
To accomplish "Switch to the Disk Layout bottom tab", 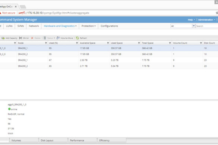I will click(53, 141).
